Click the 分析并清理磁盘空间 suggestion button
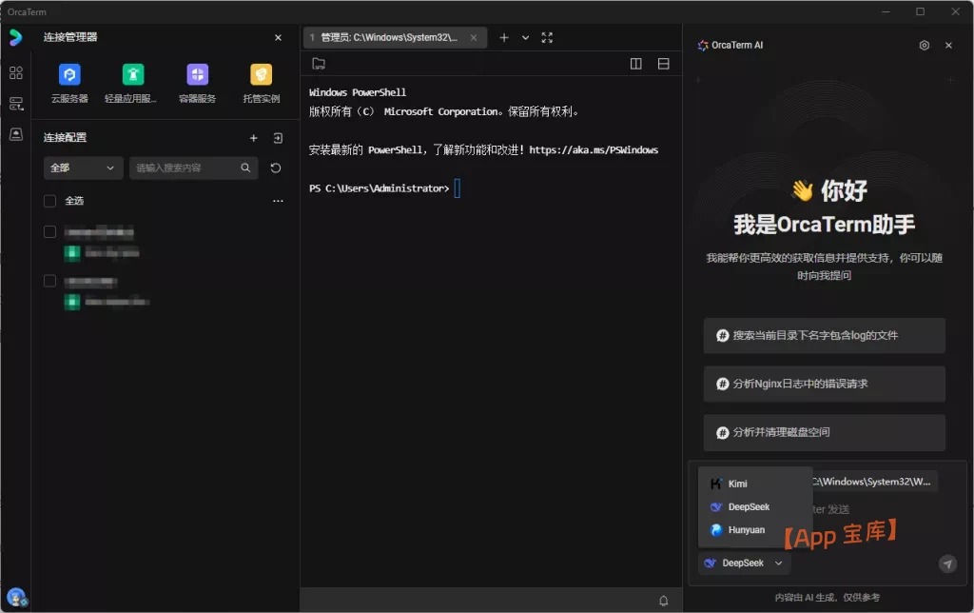 [x=824, y=432]
